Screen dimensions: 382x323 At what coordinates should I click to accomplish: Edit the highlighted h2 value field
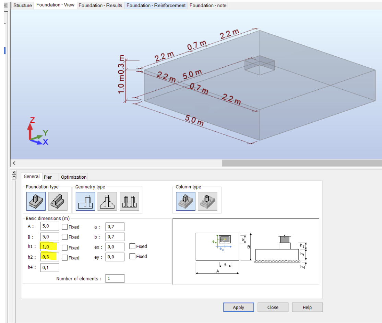[49, 257]
